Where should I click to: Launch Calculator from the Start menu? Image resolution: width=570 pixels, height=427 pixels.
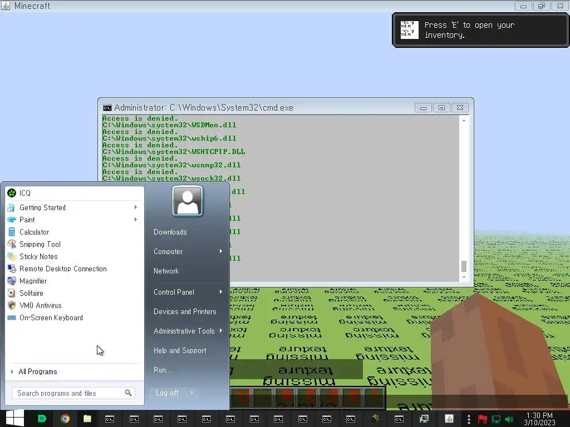[x=75, y=232]
